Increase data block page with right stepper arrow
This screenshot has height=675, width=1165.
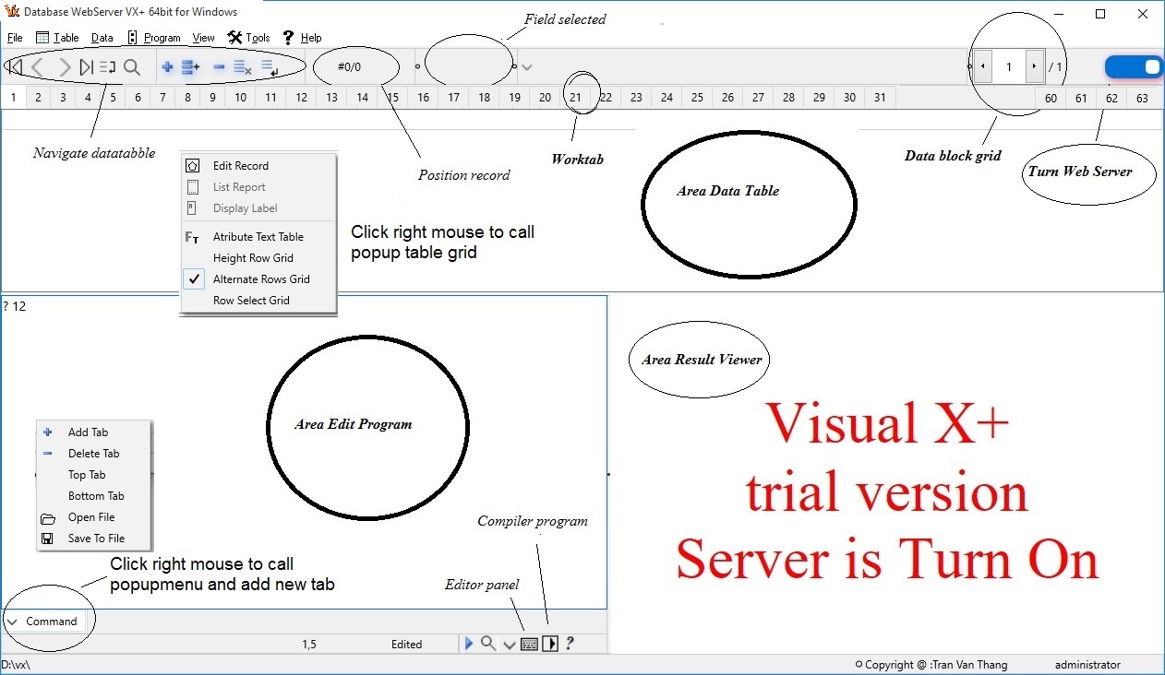[x=1034, y=66]
